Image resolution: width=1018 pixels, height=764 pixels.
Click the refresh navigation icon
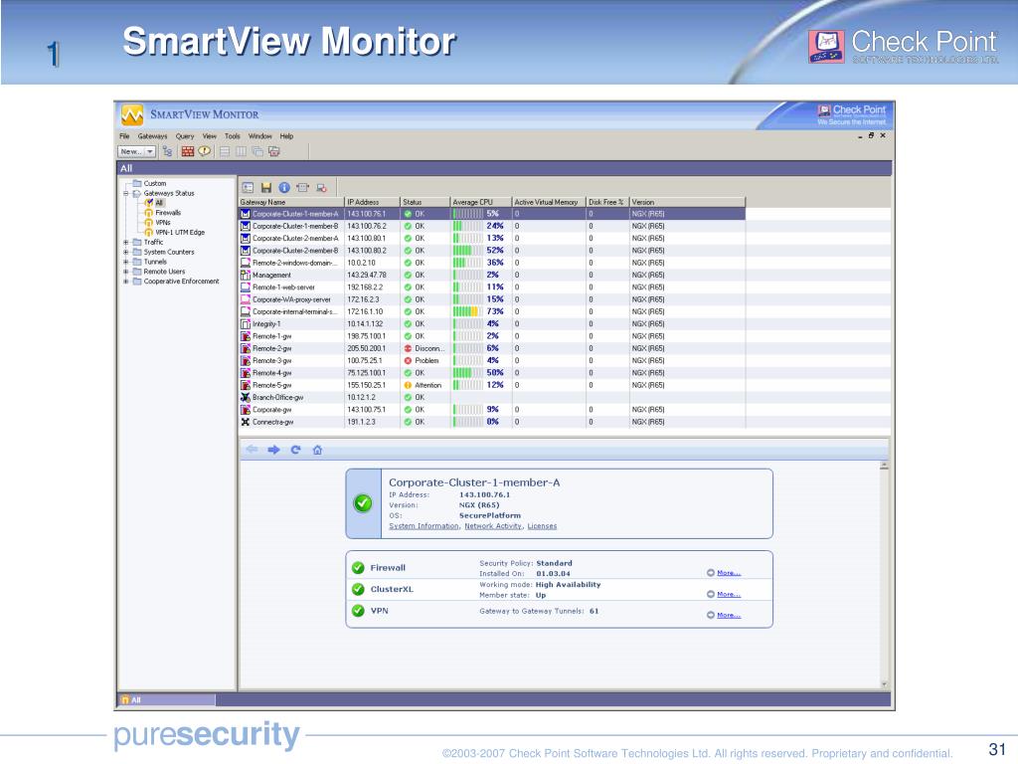tap(295, 450)
